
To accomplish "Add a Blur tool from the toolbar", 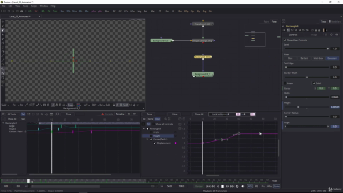I will tap(107, 11).
